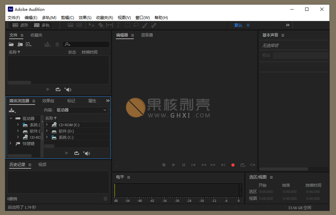Screen dimensions: 336x215
Task: Click the Open File folder icon
Action: [x=11, y=44]
